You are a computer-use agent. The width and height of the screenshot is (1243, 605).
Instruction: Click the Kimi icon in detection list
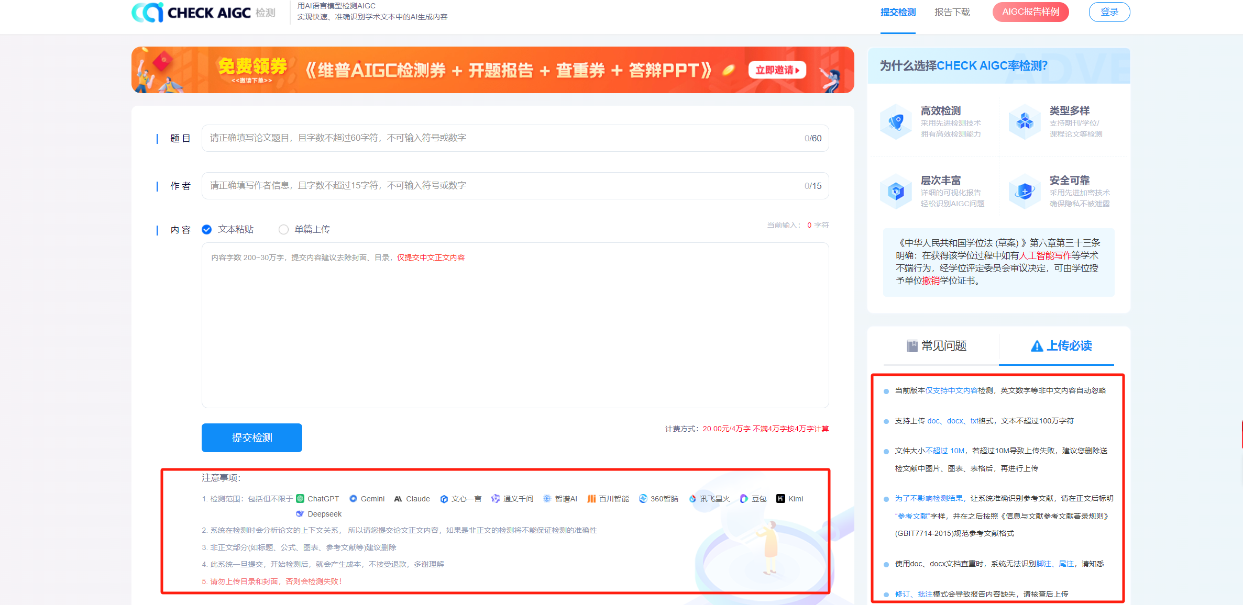[780, 499]
